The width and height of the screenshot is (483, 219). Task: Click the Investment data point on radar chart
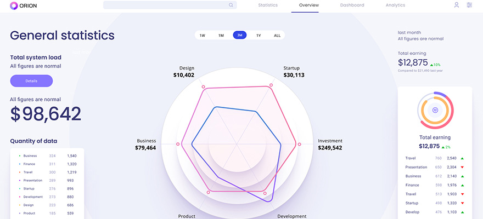(x=300, y=144)
